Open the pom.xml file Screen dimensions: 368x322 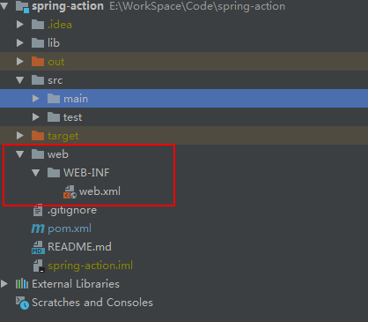coord(70,228)
